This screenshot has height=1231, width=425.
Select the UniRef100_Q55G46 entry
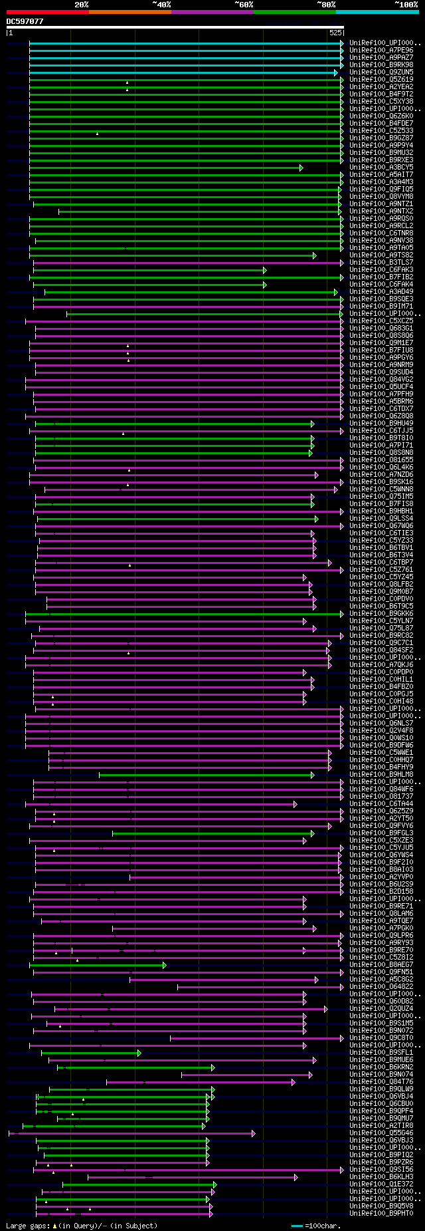(381, 1133)
